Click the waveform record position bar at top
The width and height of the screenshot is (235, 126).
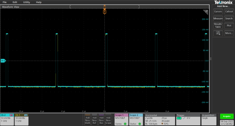point(104,7)
